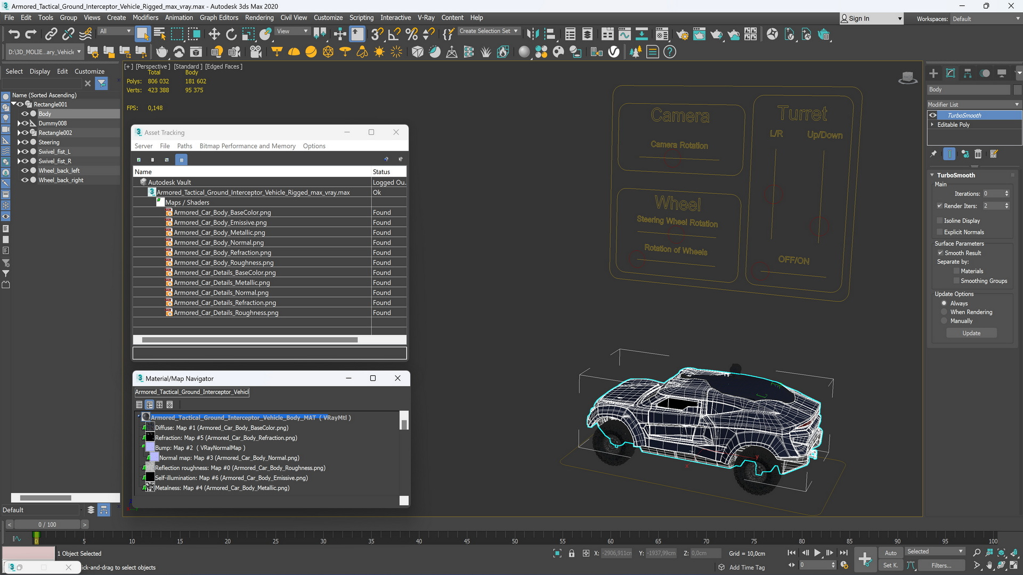Viewport: 1023px width, 575px height.
Task: Toggle the Percent Snap icon
Action: [411, 35]
